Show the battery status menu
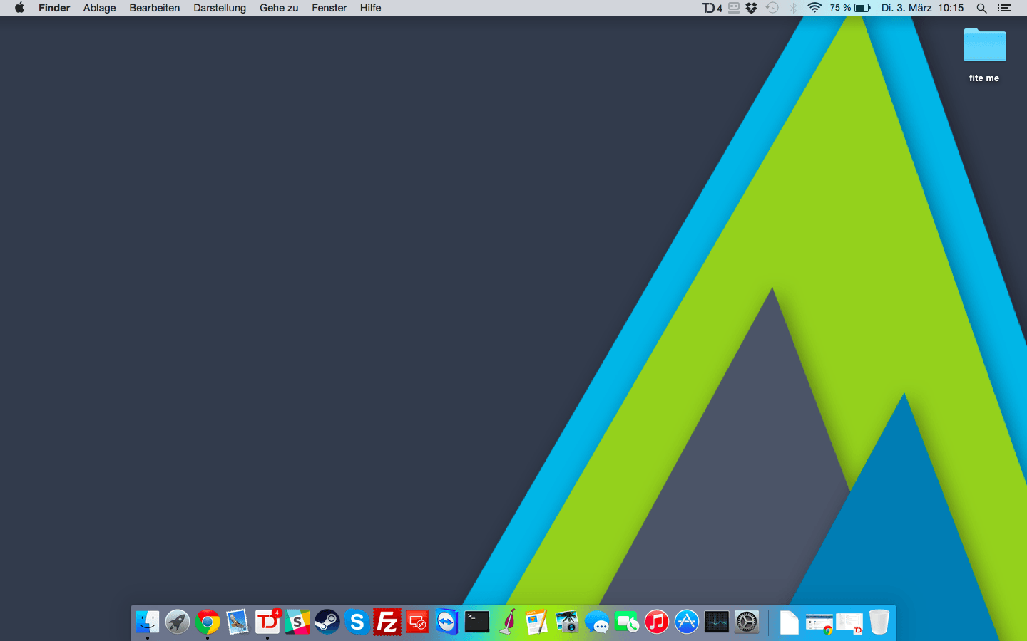This screenshot has height=641, width=1027. [x=862, y=8]
